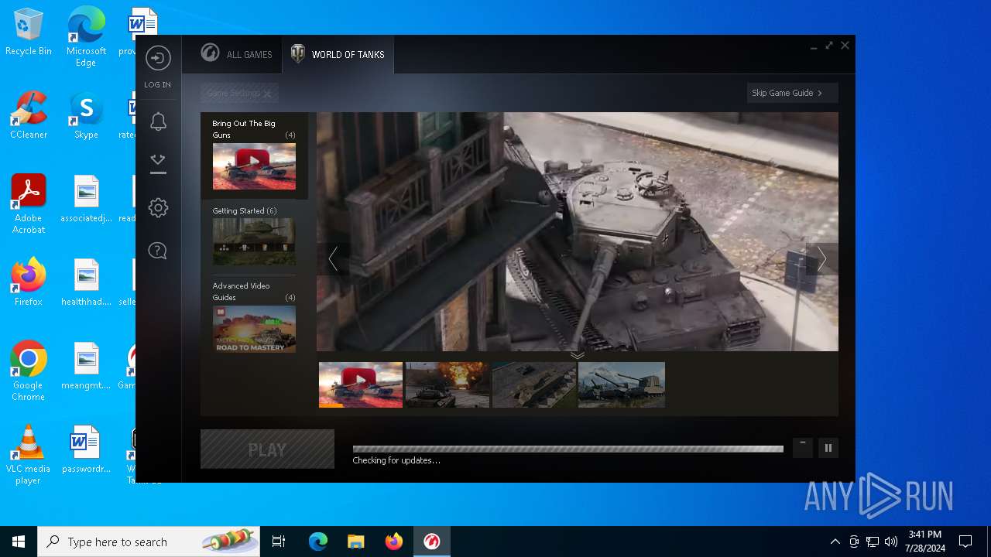Image resolution: width=991 pixels, height=557 pixels.
Task: Open Microsoft Edge from taskbar
Action: [x=318, y=542]
